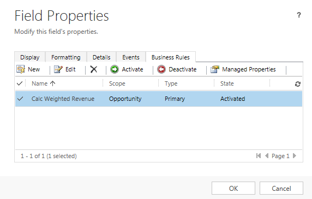Open the Calc Weighted Revenue rule name
Screen dimensions: 312x199
[63, 99]
